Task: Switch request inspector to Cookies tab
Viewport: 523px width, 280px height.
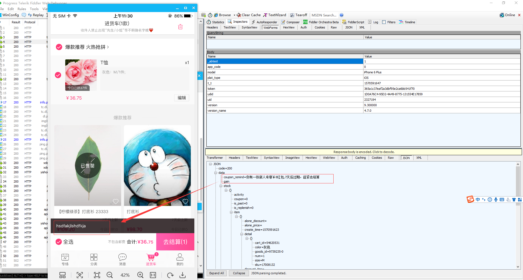Action: point(320,27)
